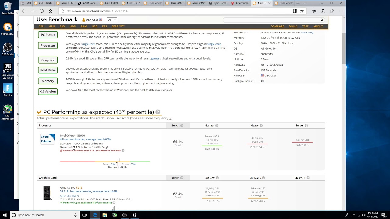Open 55,318 User benchmarks RX 590 link
The height and width of the screenshot is (219, 390).
coord(89,191)
